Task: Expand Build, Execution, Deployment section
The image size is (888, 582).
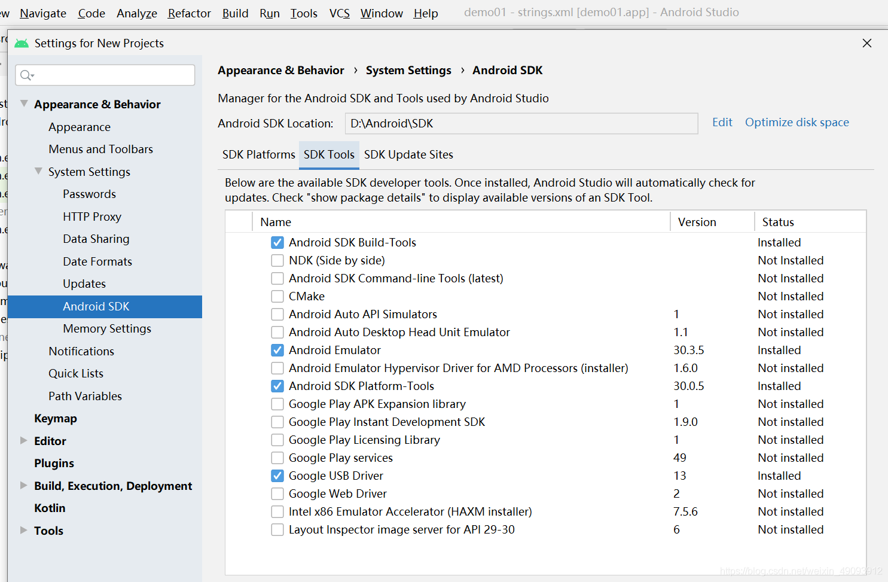Action: pos(24,485)
